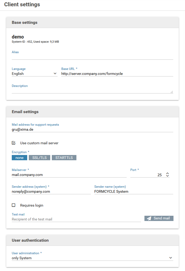185x271 pixels.
Task: Switch encryption to STARTTLS
Action: click(x=64, y=158)
